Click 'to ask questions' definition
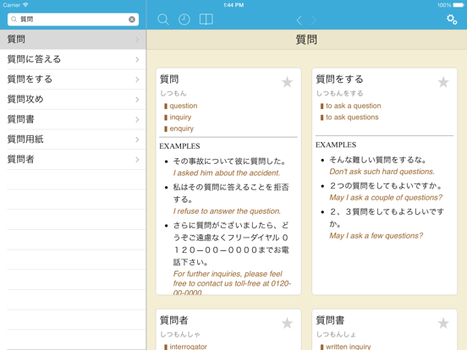The width and height of the screenshot is (467, 350). click(352, 118)
